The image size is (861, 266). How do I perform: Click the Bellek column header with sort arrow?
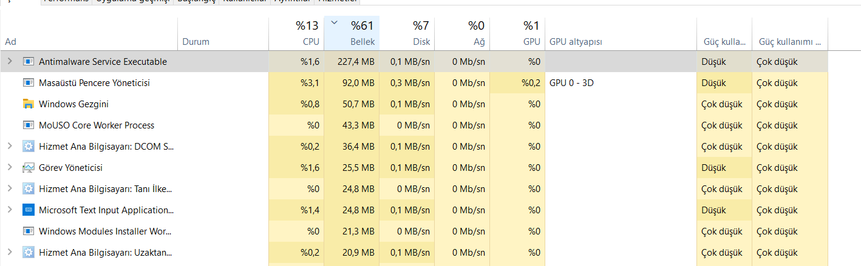[352, 33]
